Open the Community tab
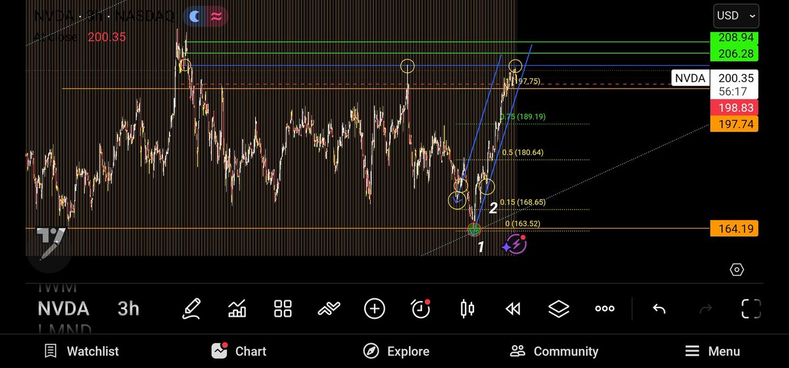The image size is (789, 368). click(554, 351)
